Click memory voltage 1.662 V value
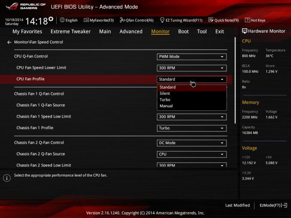Image resolution: width=291 pixels, height=218 pixels. [x=271, y=117]
